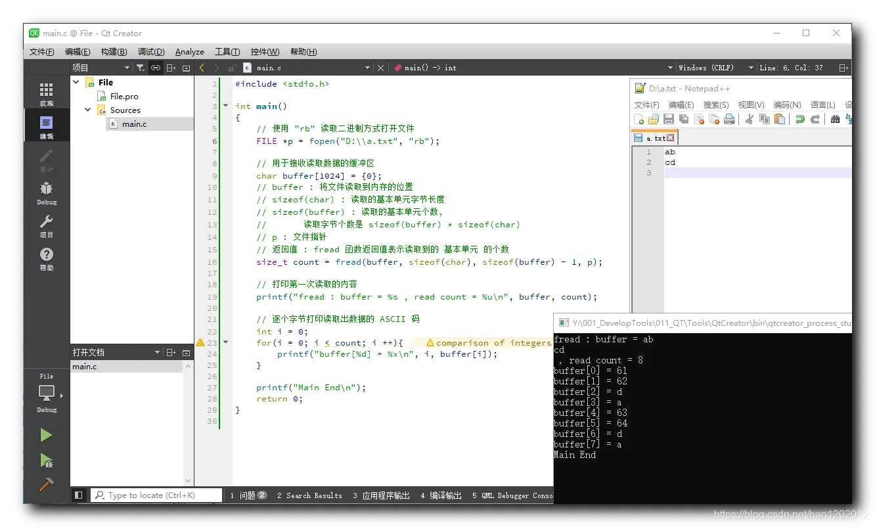
Task: Show the 应用程序输出 output pane
Action: tap(381, 495)
